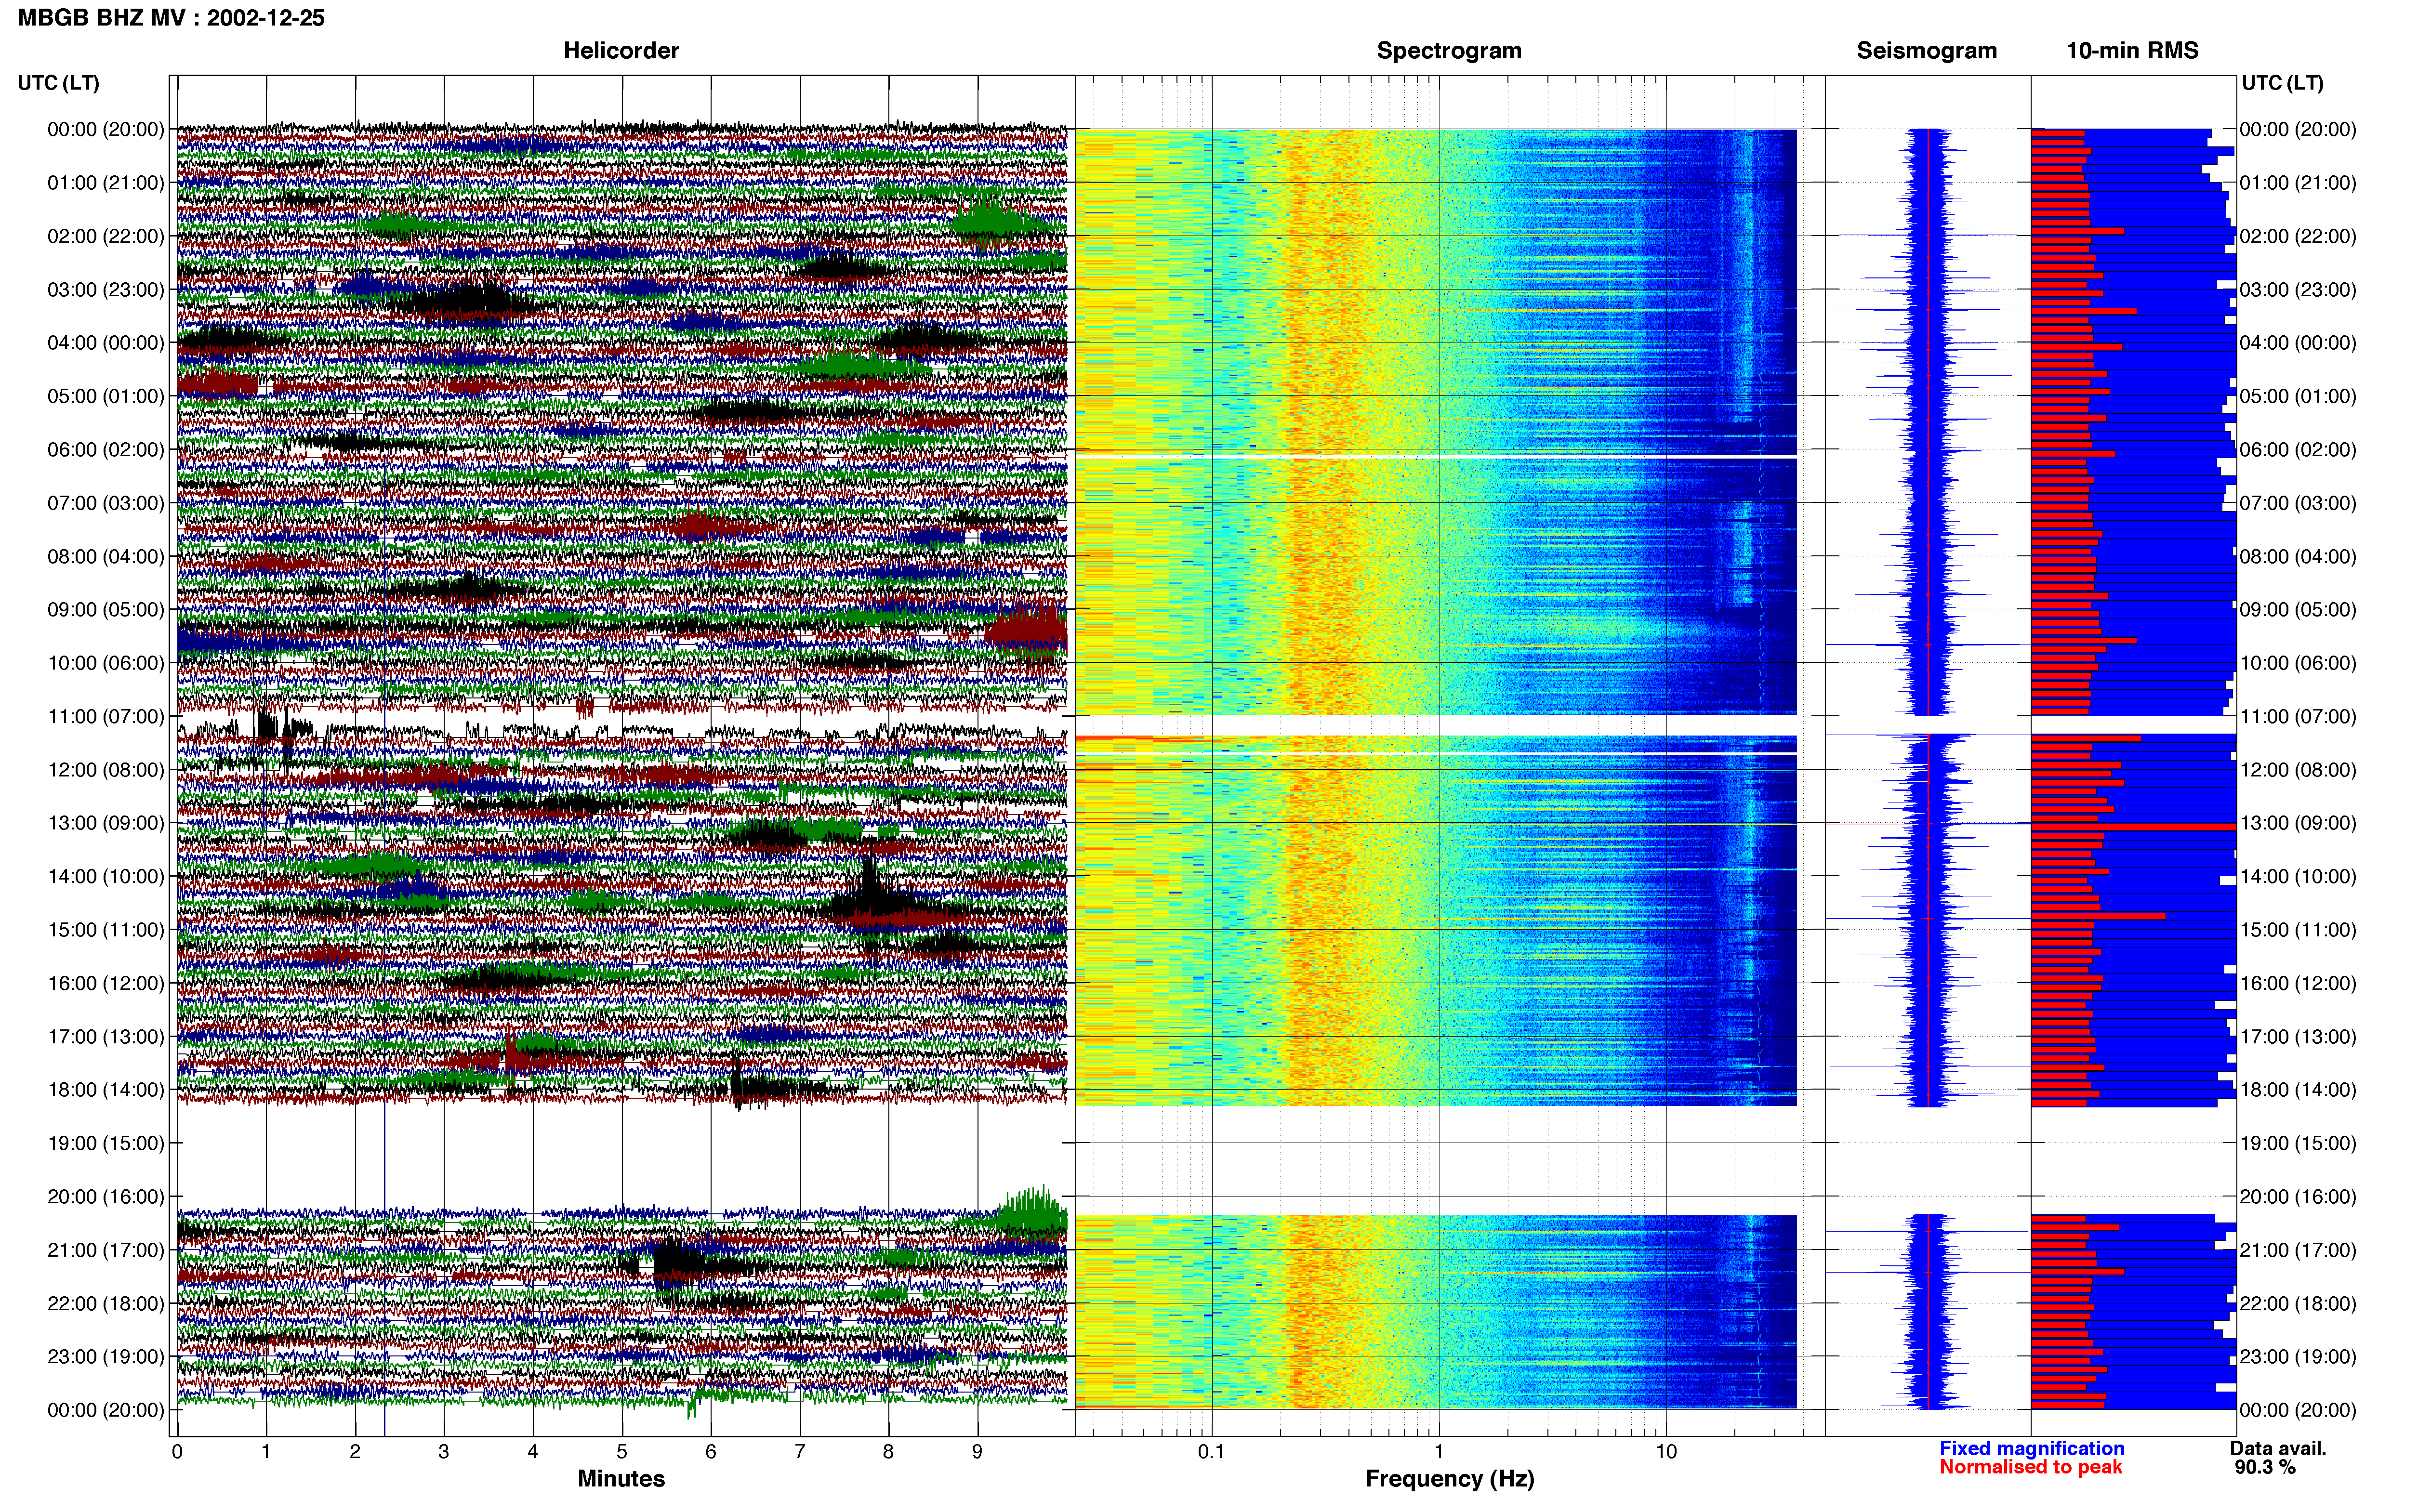The height and width of the screenshot is (1512, 2418).
Task: Click the left axis tick 17:00 (13:00)
Action: (x=106, y=1037)
